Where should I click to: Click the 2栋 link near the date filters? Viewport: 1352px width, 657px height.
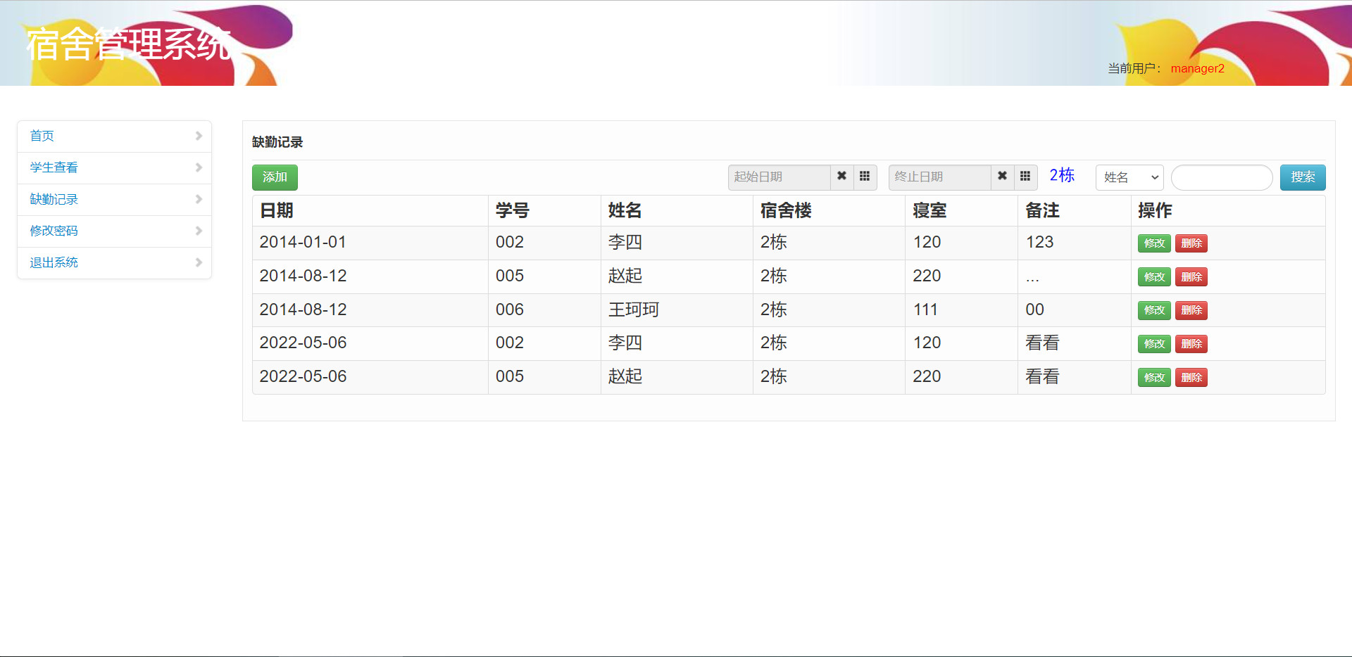(x=1061, y=176)
